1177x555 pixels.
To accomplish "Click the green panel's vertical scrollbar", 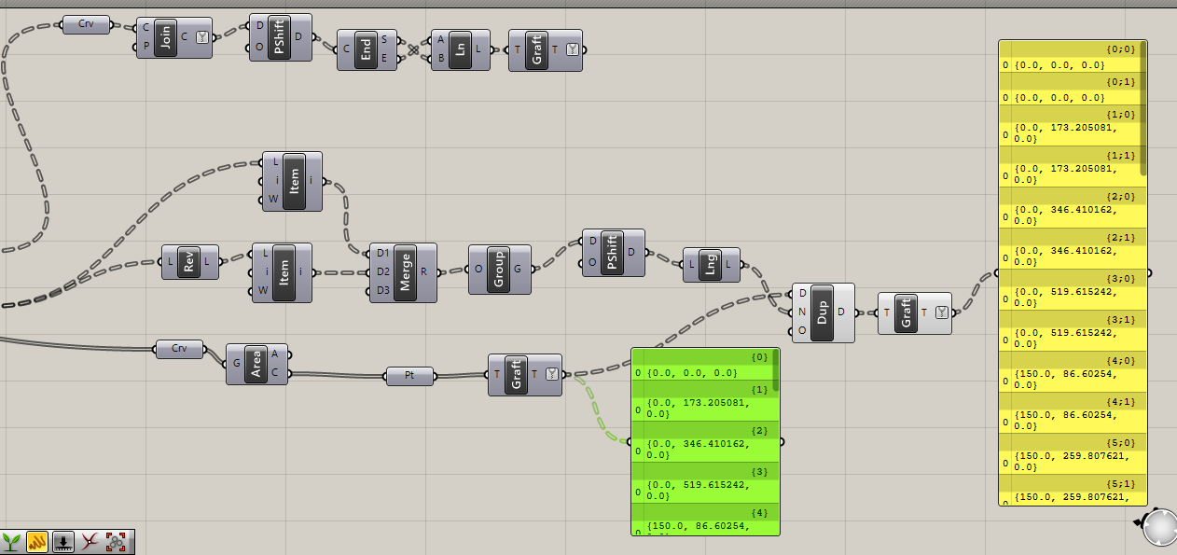I will tap(775, 370).
